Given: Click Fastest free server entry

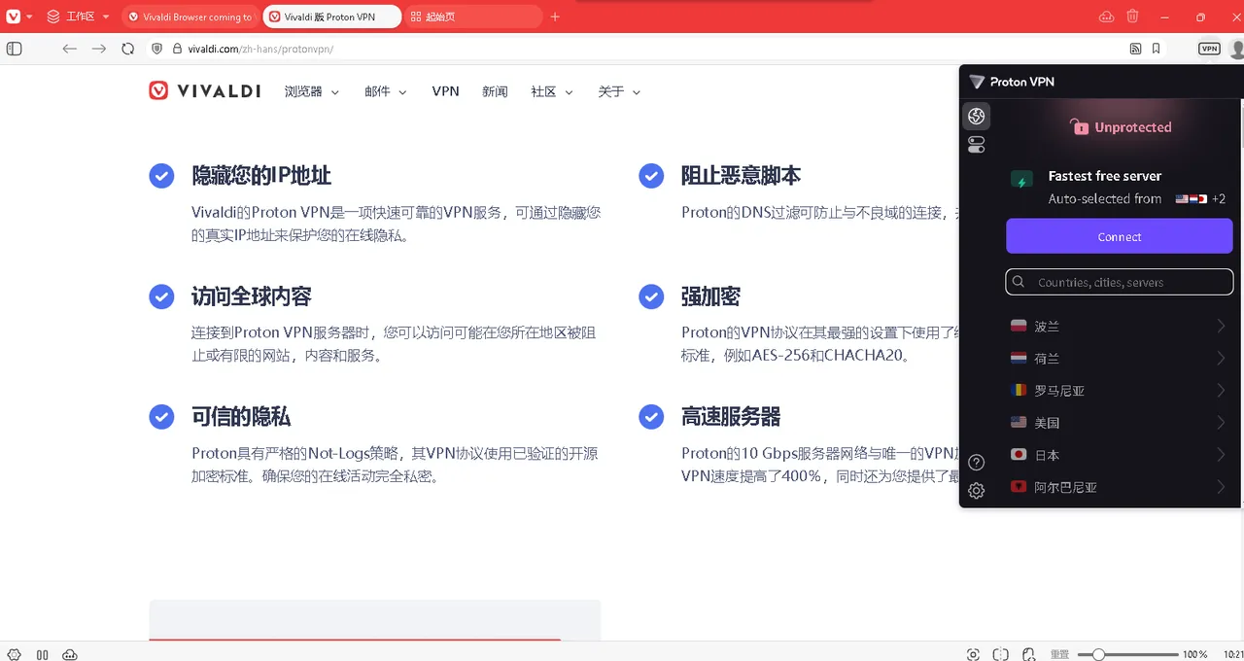Looking at the screenshot, I should tap(1118, 187).
